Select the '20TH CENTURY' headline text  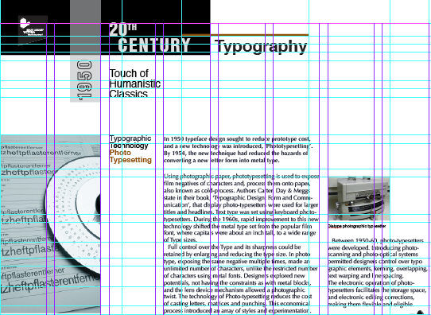click(x=149, y=37)
